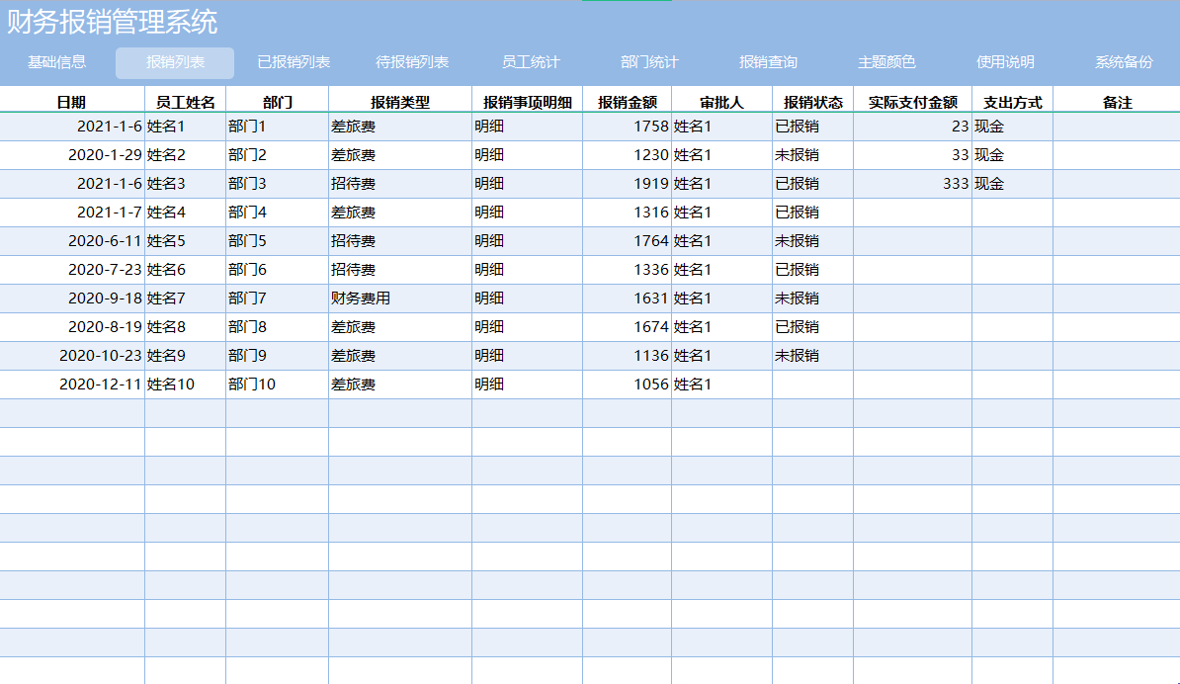Select 未报销 status in the 姓名2 row
Viewport: 1180px width, 684px height.
coord(812,155)
